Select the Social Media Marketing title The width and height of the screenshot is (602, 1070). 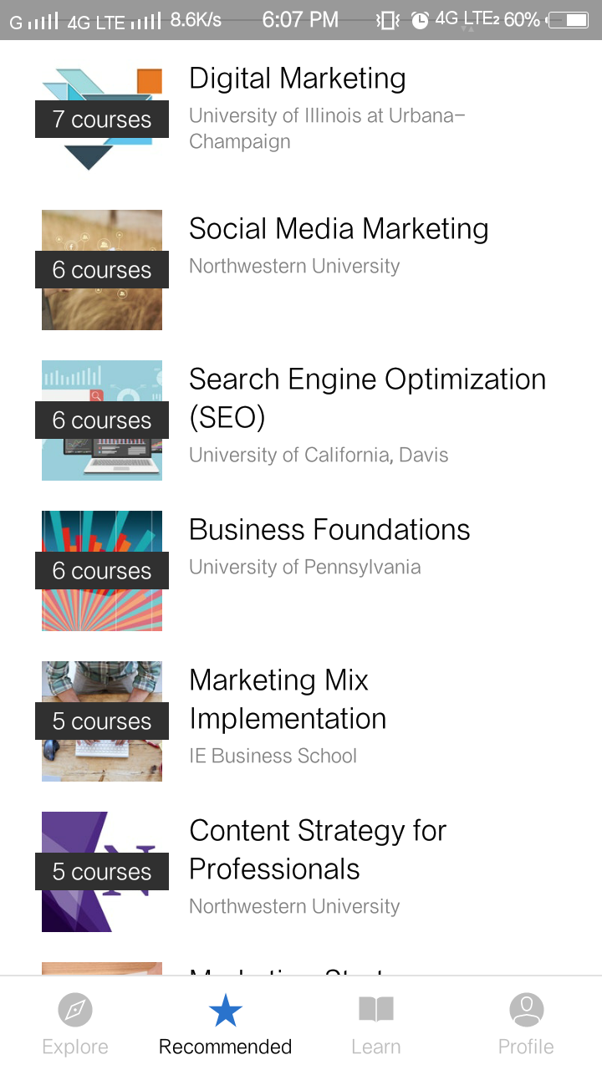(x=339, y=229)
